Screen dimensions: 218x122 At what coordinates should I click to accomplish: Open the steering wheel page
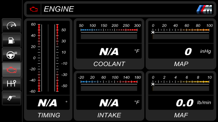click(x=12, y=55)
